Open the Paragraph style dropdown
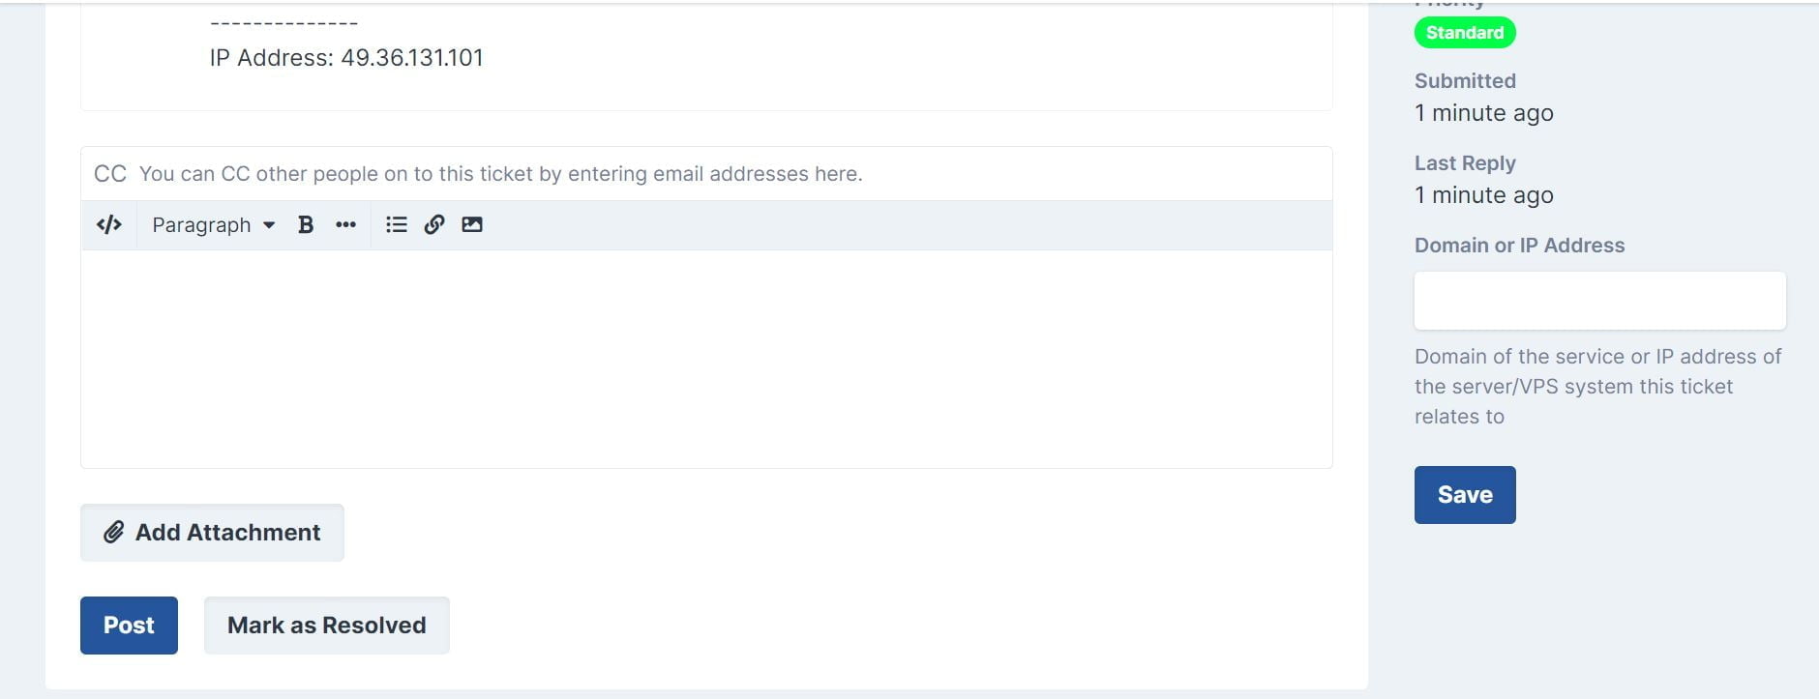The width and height of the screenshot is (1819, 699). pyautogui.click(x=213, y=224)
